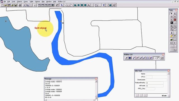Click the Undo arrow icon
The width and height of the screenshot is (179, 101).
pos(35,5)
